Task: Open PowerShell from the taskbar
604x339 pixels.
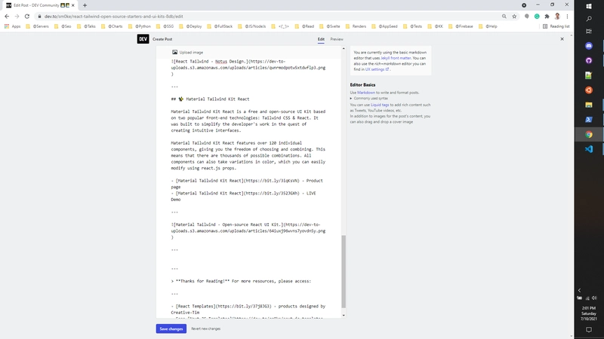Action: (x=589, y=120)
